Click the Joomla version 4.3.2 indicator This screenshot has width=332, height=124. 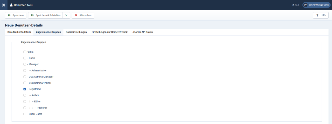pos(295,5)
